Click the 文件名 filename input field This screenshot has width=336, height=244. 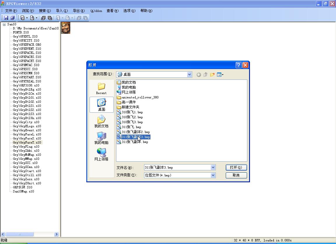point(177,167)
